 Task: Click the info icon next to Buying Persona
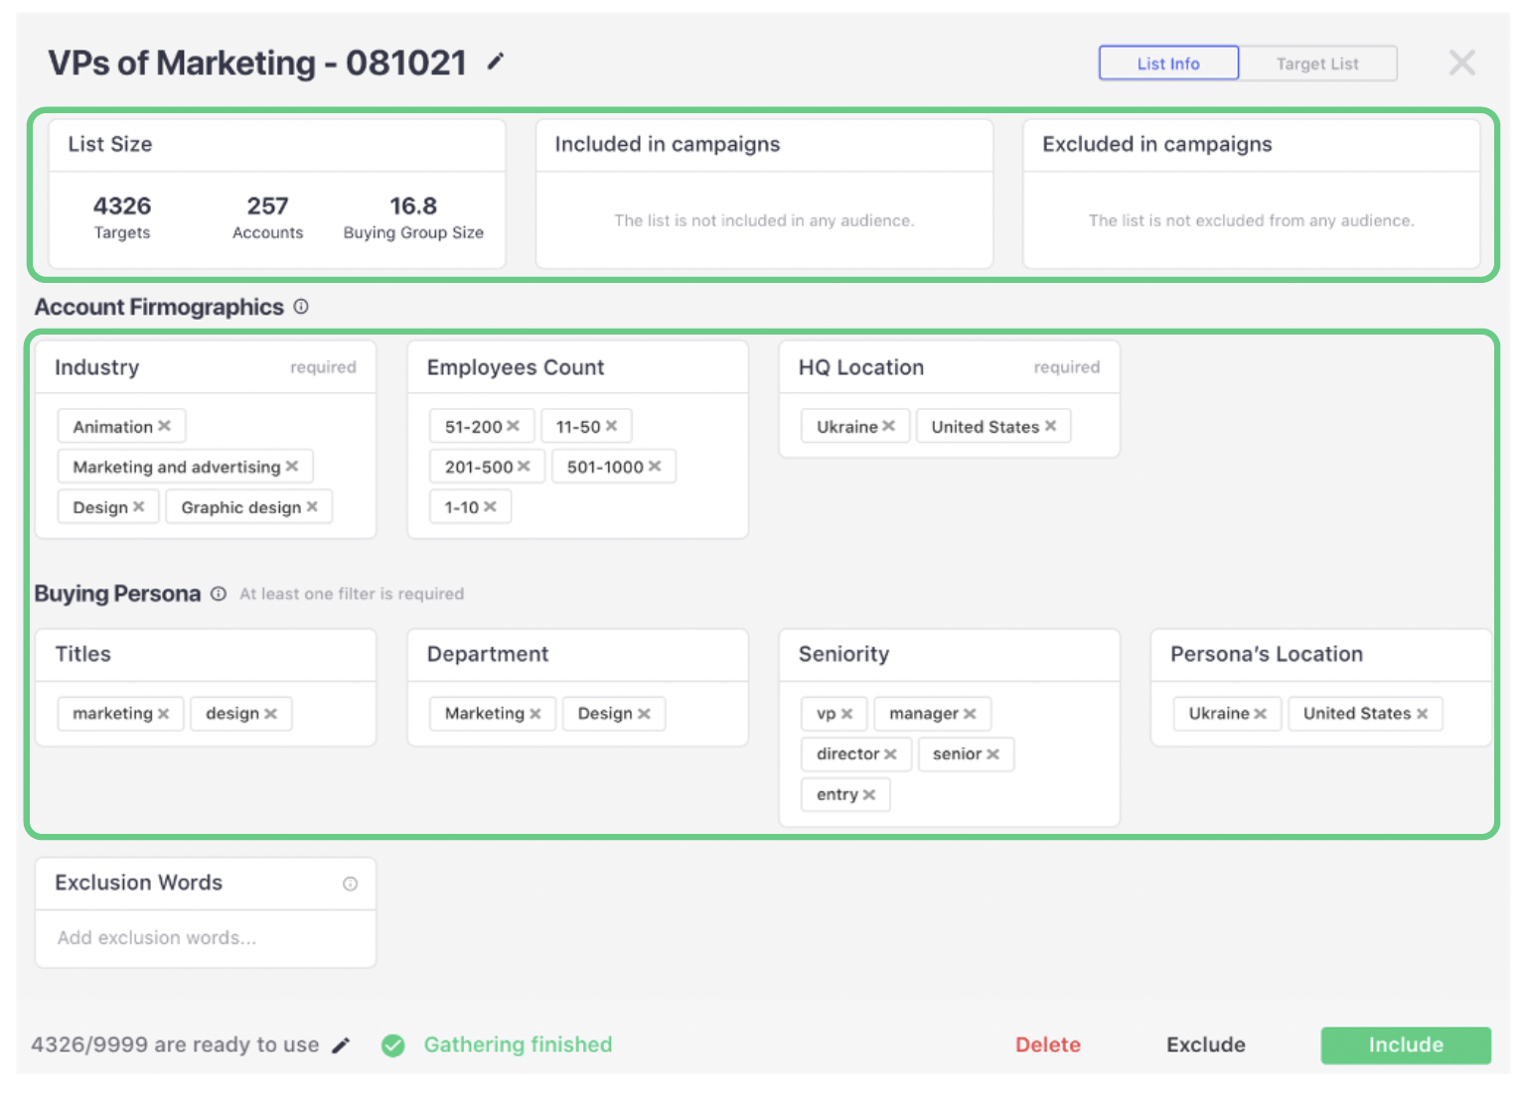[x=218, y=594]
